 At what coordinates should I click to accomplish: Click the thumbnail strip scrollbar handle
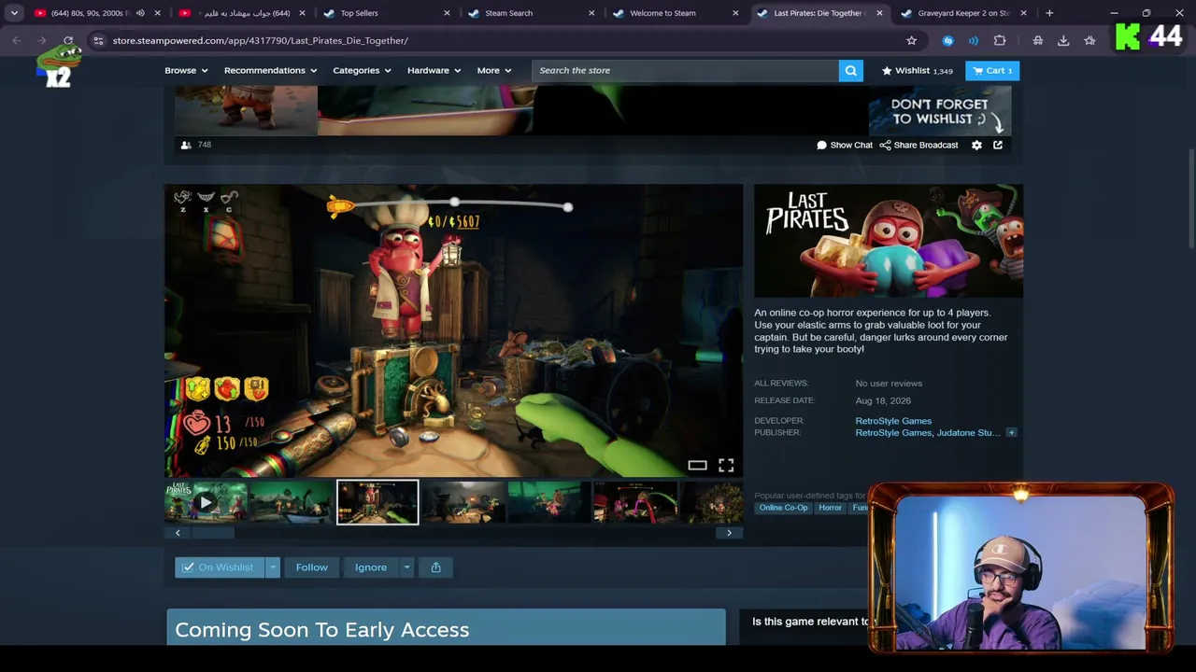tap(212, 533)
